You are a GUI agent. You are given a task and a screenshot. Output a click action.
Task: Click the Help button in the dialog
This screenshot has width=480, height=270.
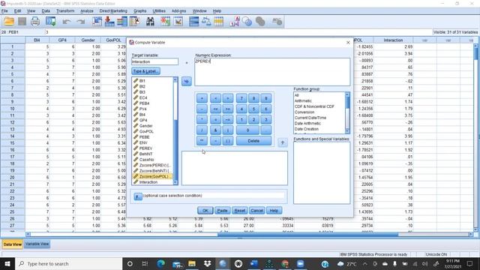pyautogui.click(x=274, y=211)
